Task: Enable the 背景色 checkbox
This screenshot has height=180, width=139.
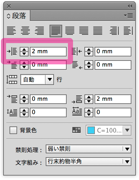Action: (13, 130)
